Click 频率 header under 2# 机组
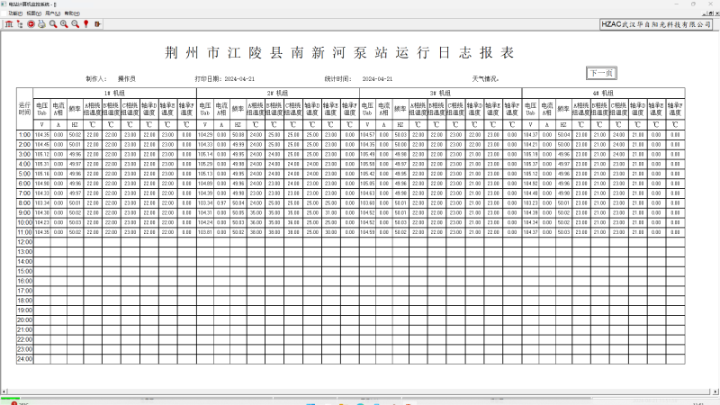Viewport: 720px width, 405px height. (238, 109)
